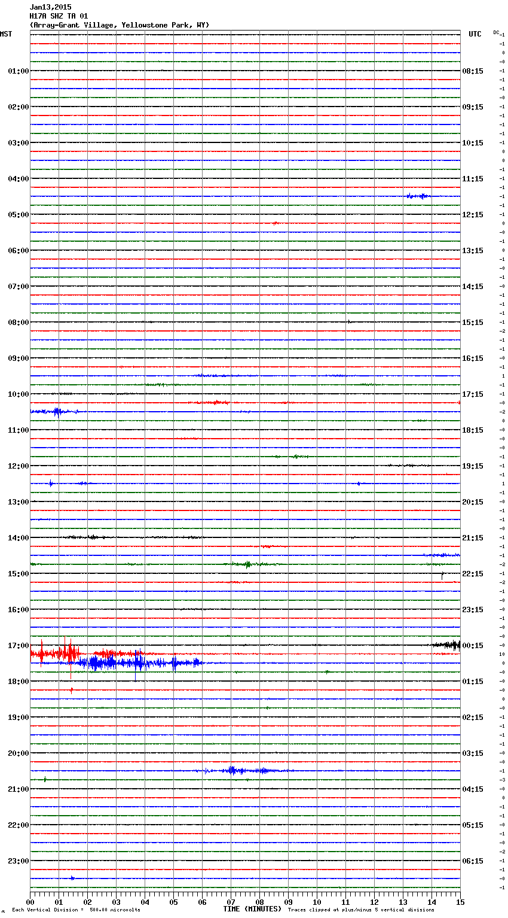The height and width of the screenshot is (918, 508).
Task: Select the '12:00' MST time label
Action: [x=19, y=466]
